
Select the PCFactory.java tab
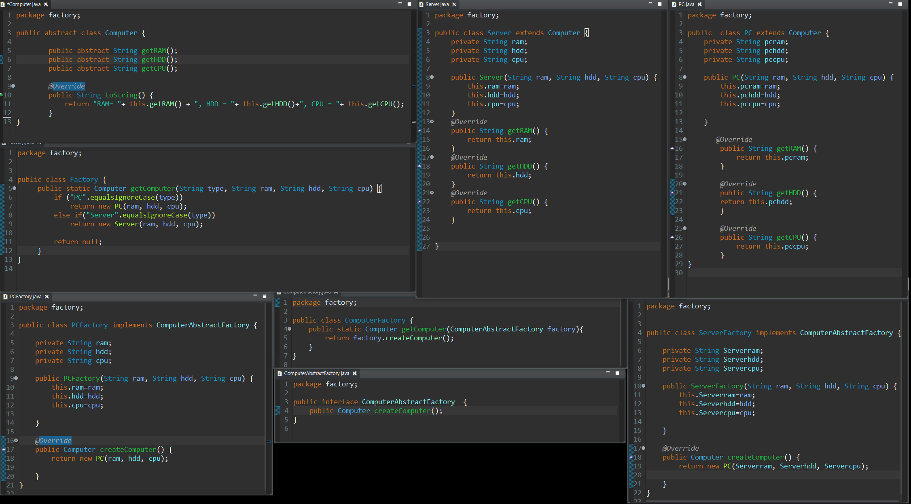[25, 297]
